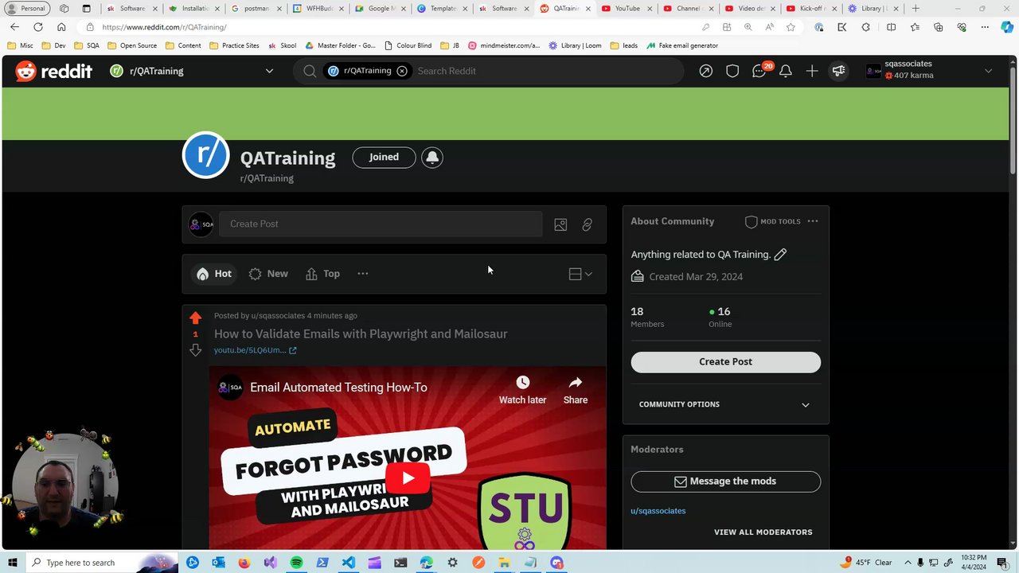The width and height of the screenshot is (1019, 573).
Task: Click the Advertise megaphone icon
Action: pos(838,71)
